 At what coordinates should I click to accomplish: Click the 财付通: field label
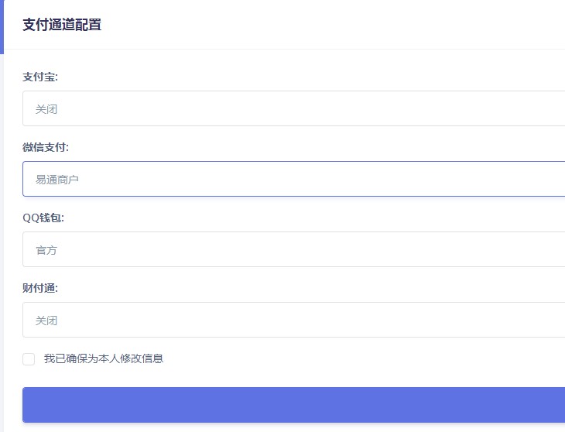[x=40, y=288]
